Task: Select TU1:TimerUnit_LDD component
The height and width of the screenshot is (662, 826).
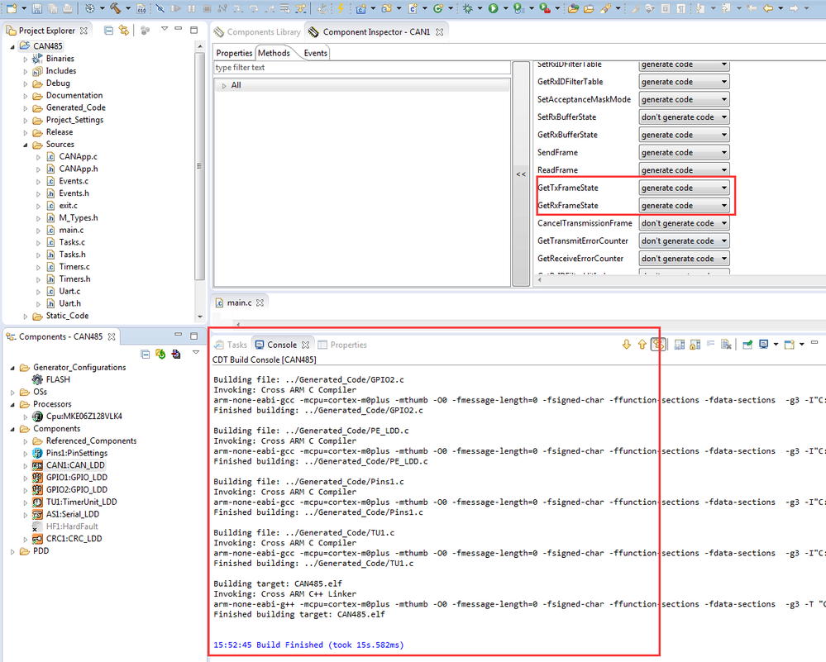Action: [81, 502]
